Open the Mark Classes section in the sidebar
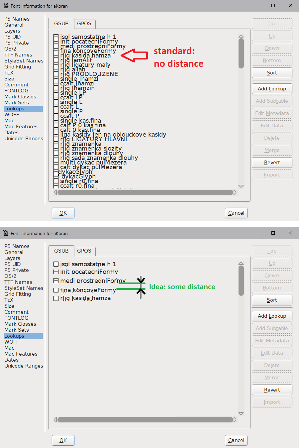Screen dimensions: 299x448 click(x=20, y=96)
